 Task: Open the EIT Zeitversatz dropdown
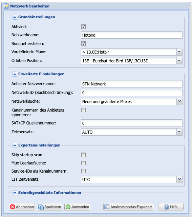coord(179,179)
